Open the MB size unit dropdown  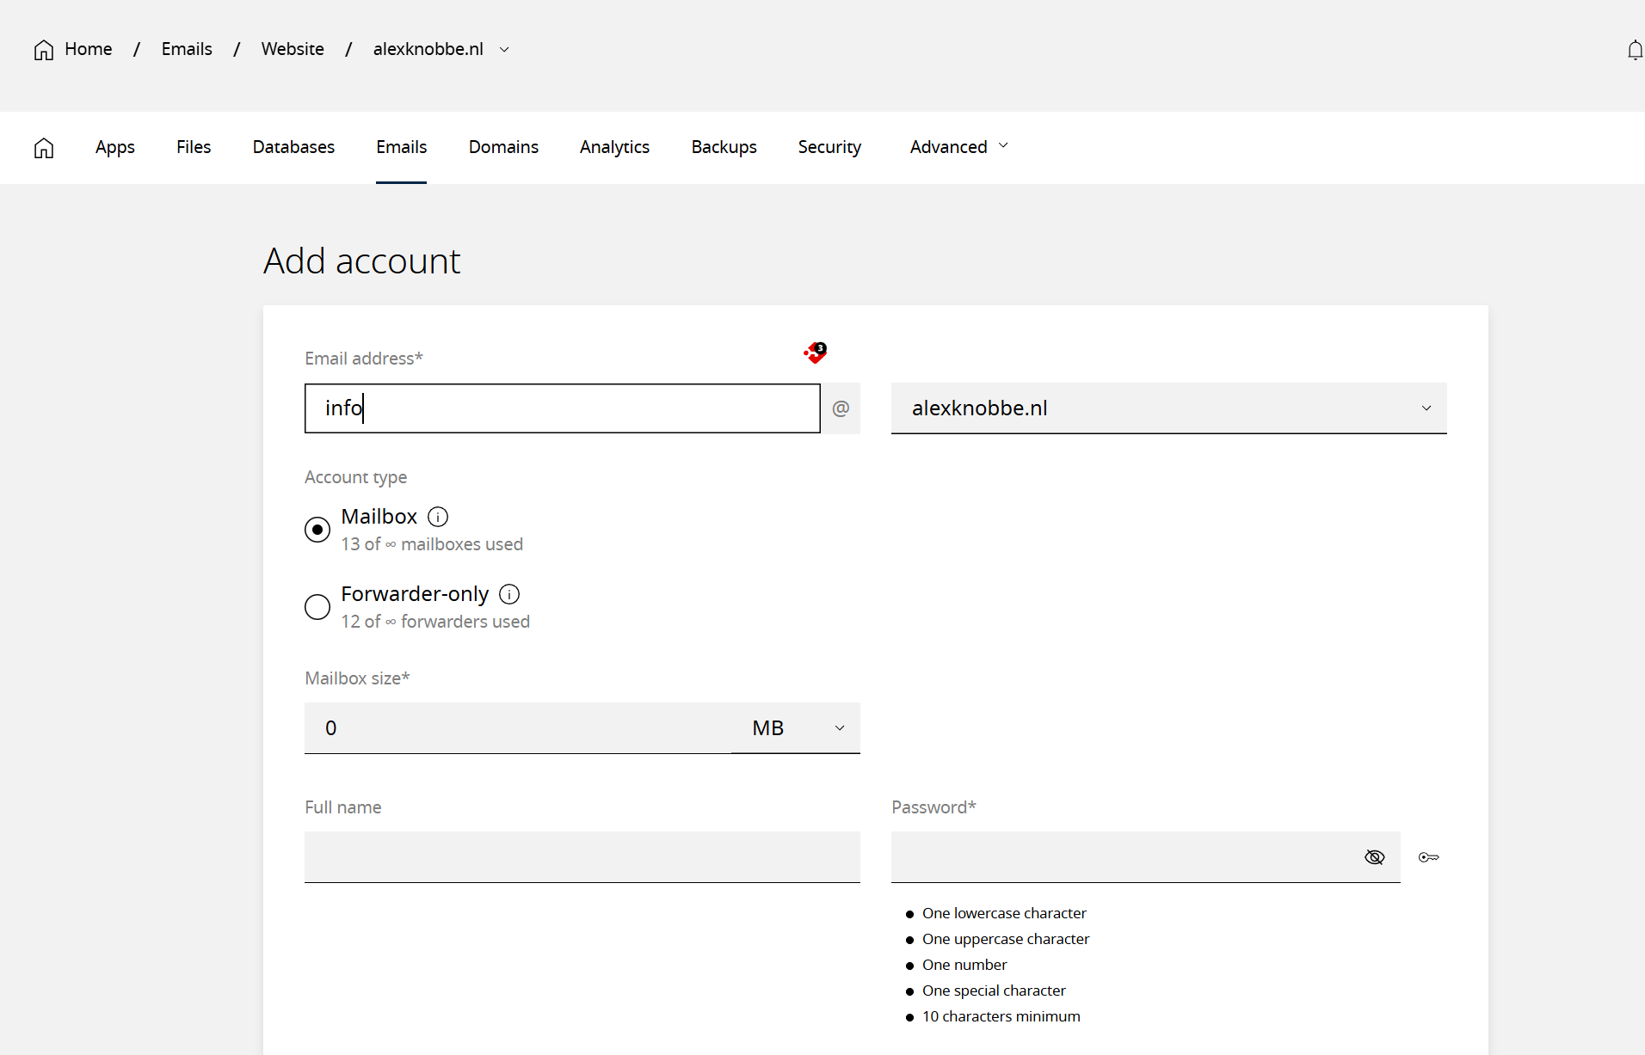[x=797, y=728]
